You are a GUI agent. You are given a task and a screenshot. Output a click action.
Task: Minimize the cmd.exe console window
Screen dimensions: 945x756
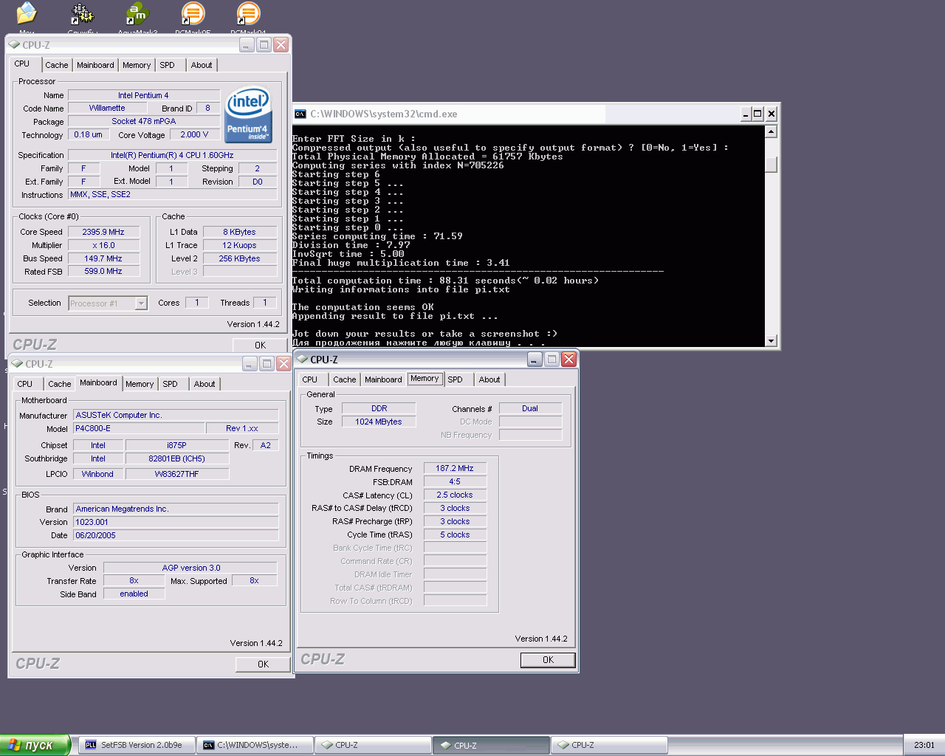(746, 114)
